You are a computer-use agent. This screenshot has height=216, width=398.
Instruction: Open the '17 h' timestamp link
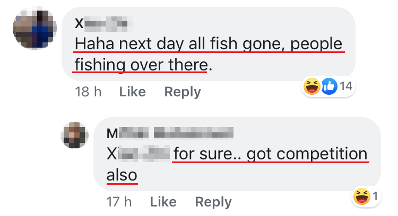click(x=119, y=202)
